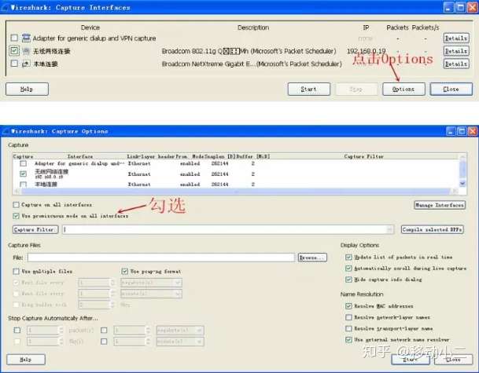This screenshot has width=479, height=373.
Task: Click the Wireshark icon in the Capture Options title bar
Action: tap(6, 131)
